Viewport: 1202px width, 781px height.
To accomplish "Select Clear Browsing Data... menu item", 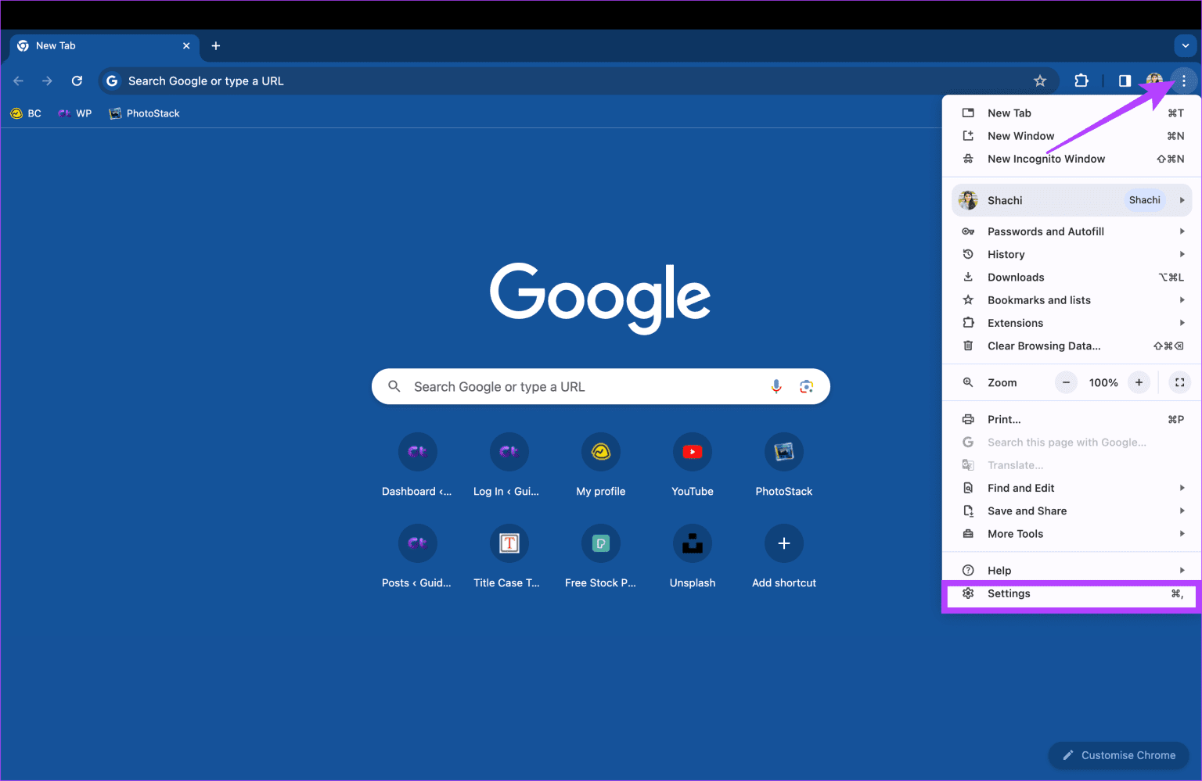I will (x=1071, y=346).
